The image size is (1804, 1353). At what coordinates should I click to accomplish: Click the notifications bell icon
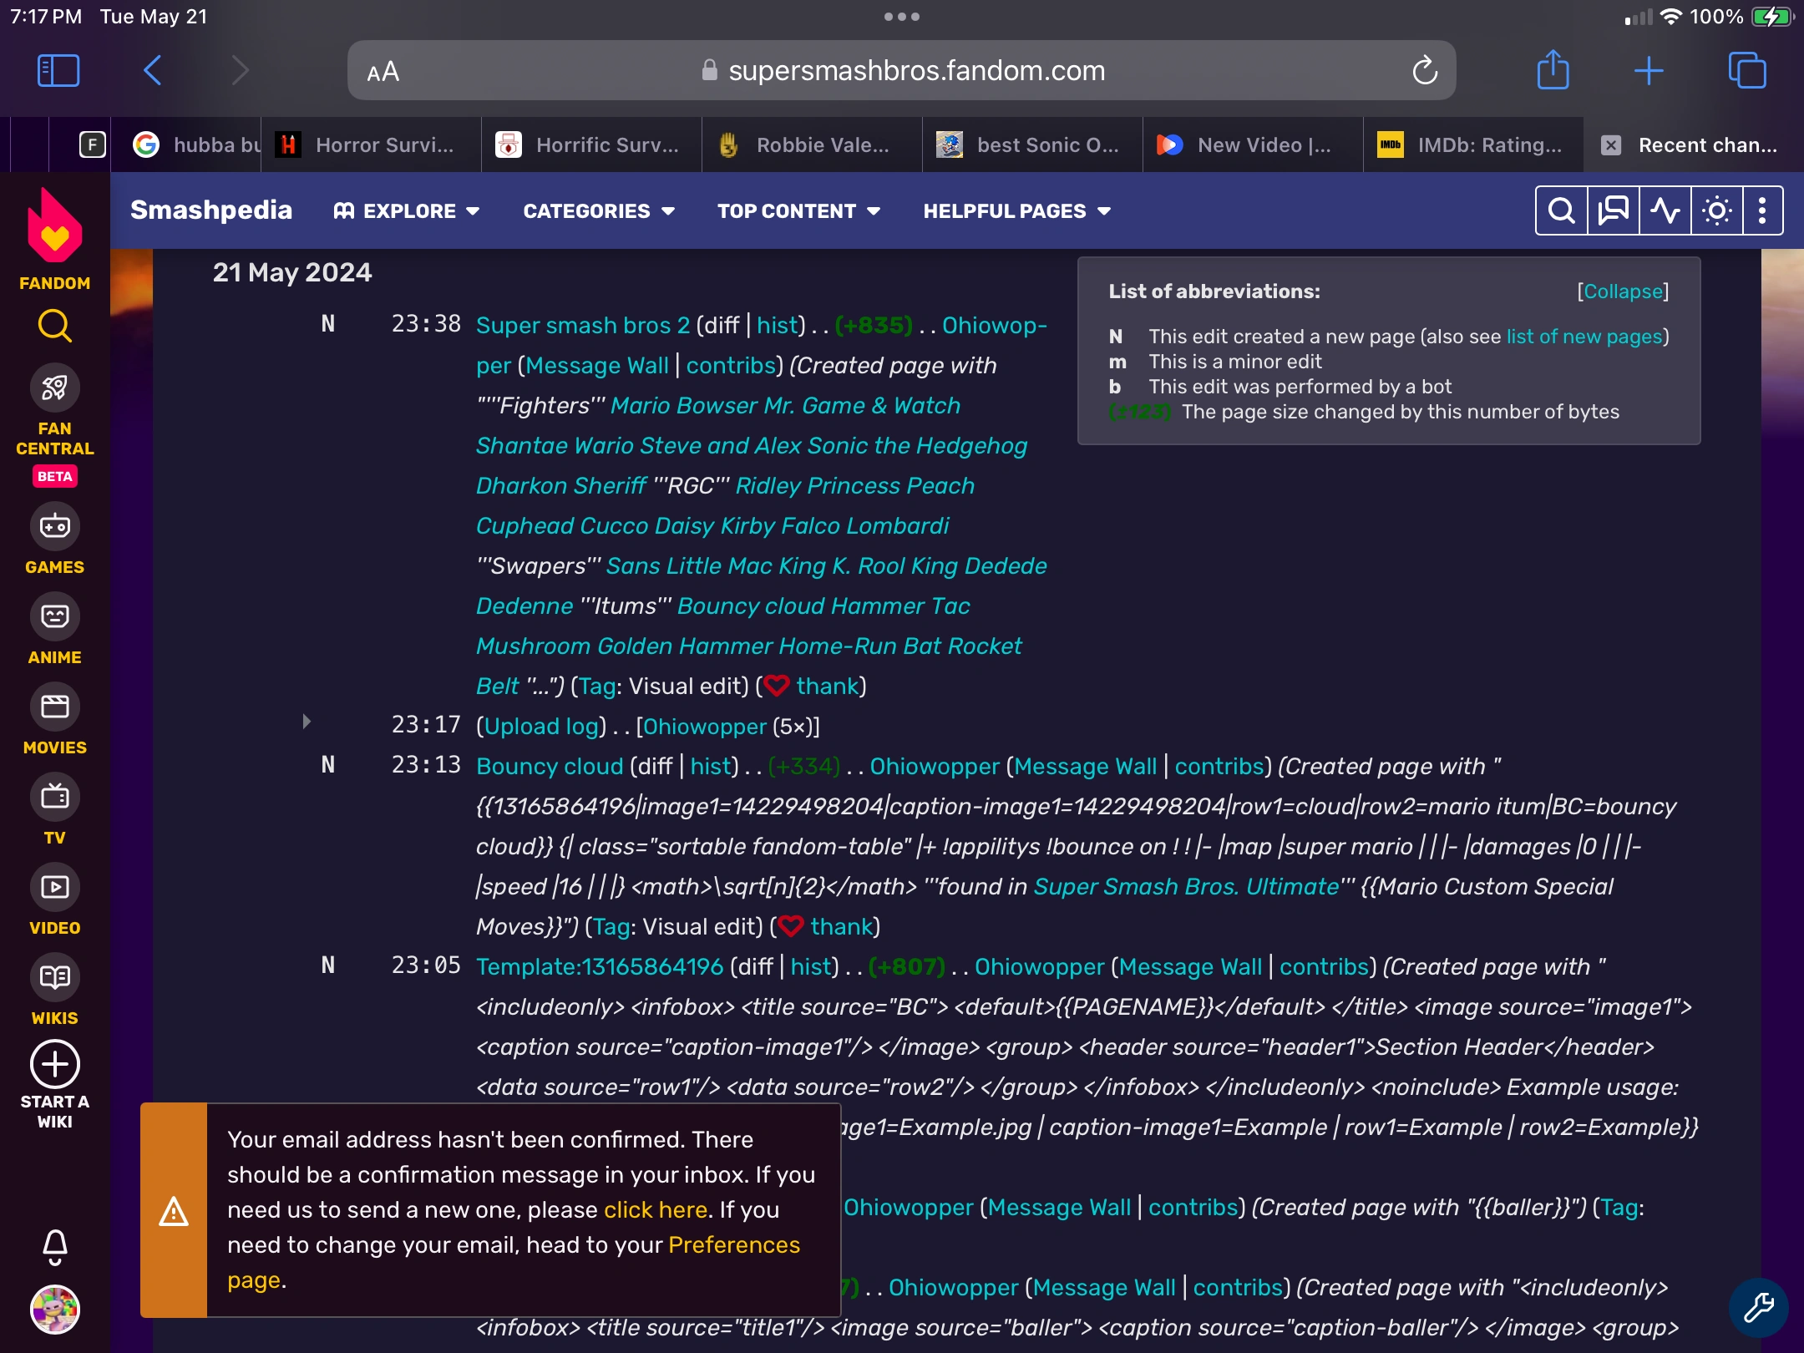coord(54,1247)
